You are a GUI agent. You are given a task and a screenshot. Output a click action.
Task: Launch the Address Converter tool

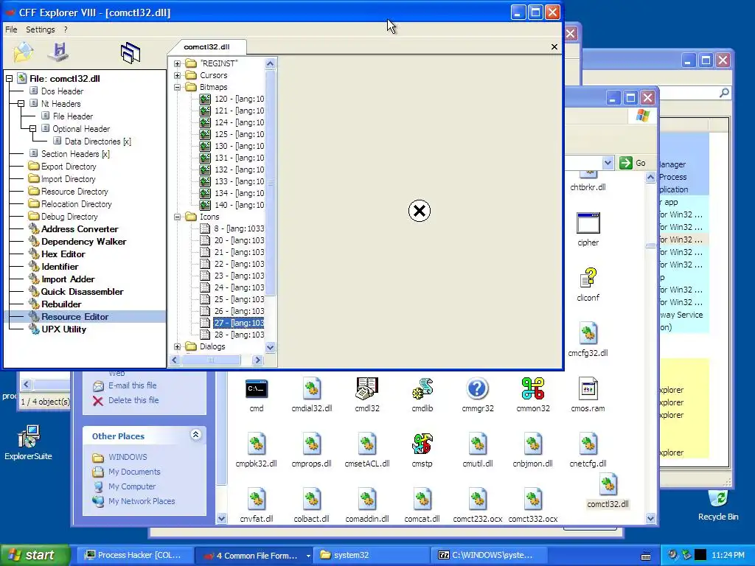point(80,228)
